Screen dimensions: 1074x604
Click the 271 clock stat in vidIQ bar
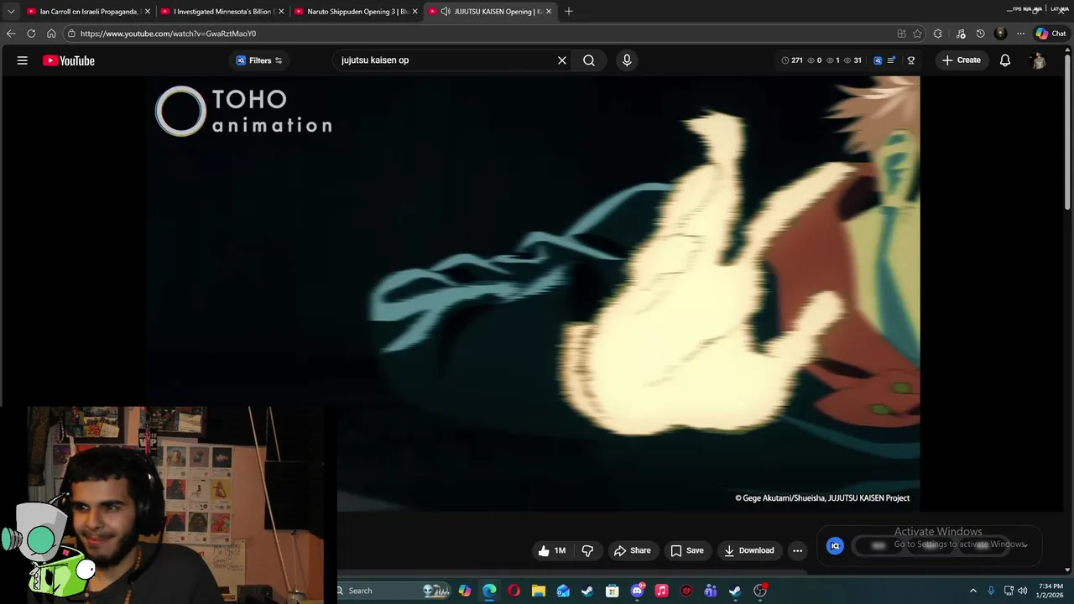[792, 60]
